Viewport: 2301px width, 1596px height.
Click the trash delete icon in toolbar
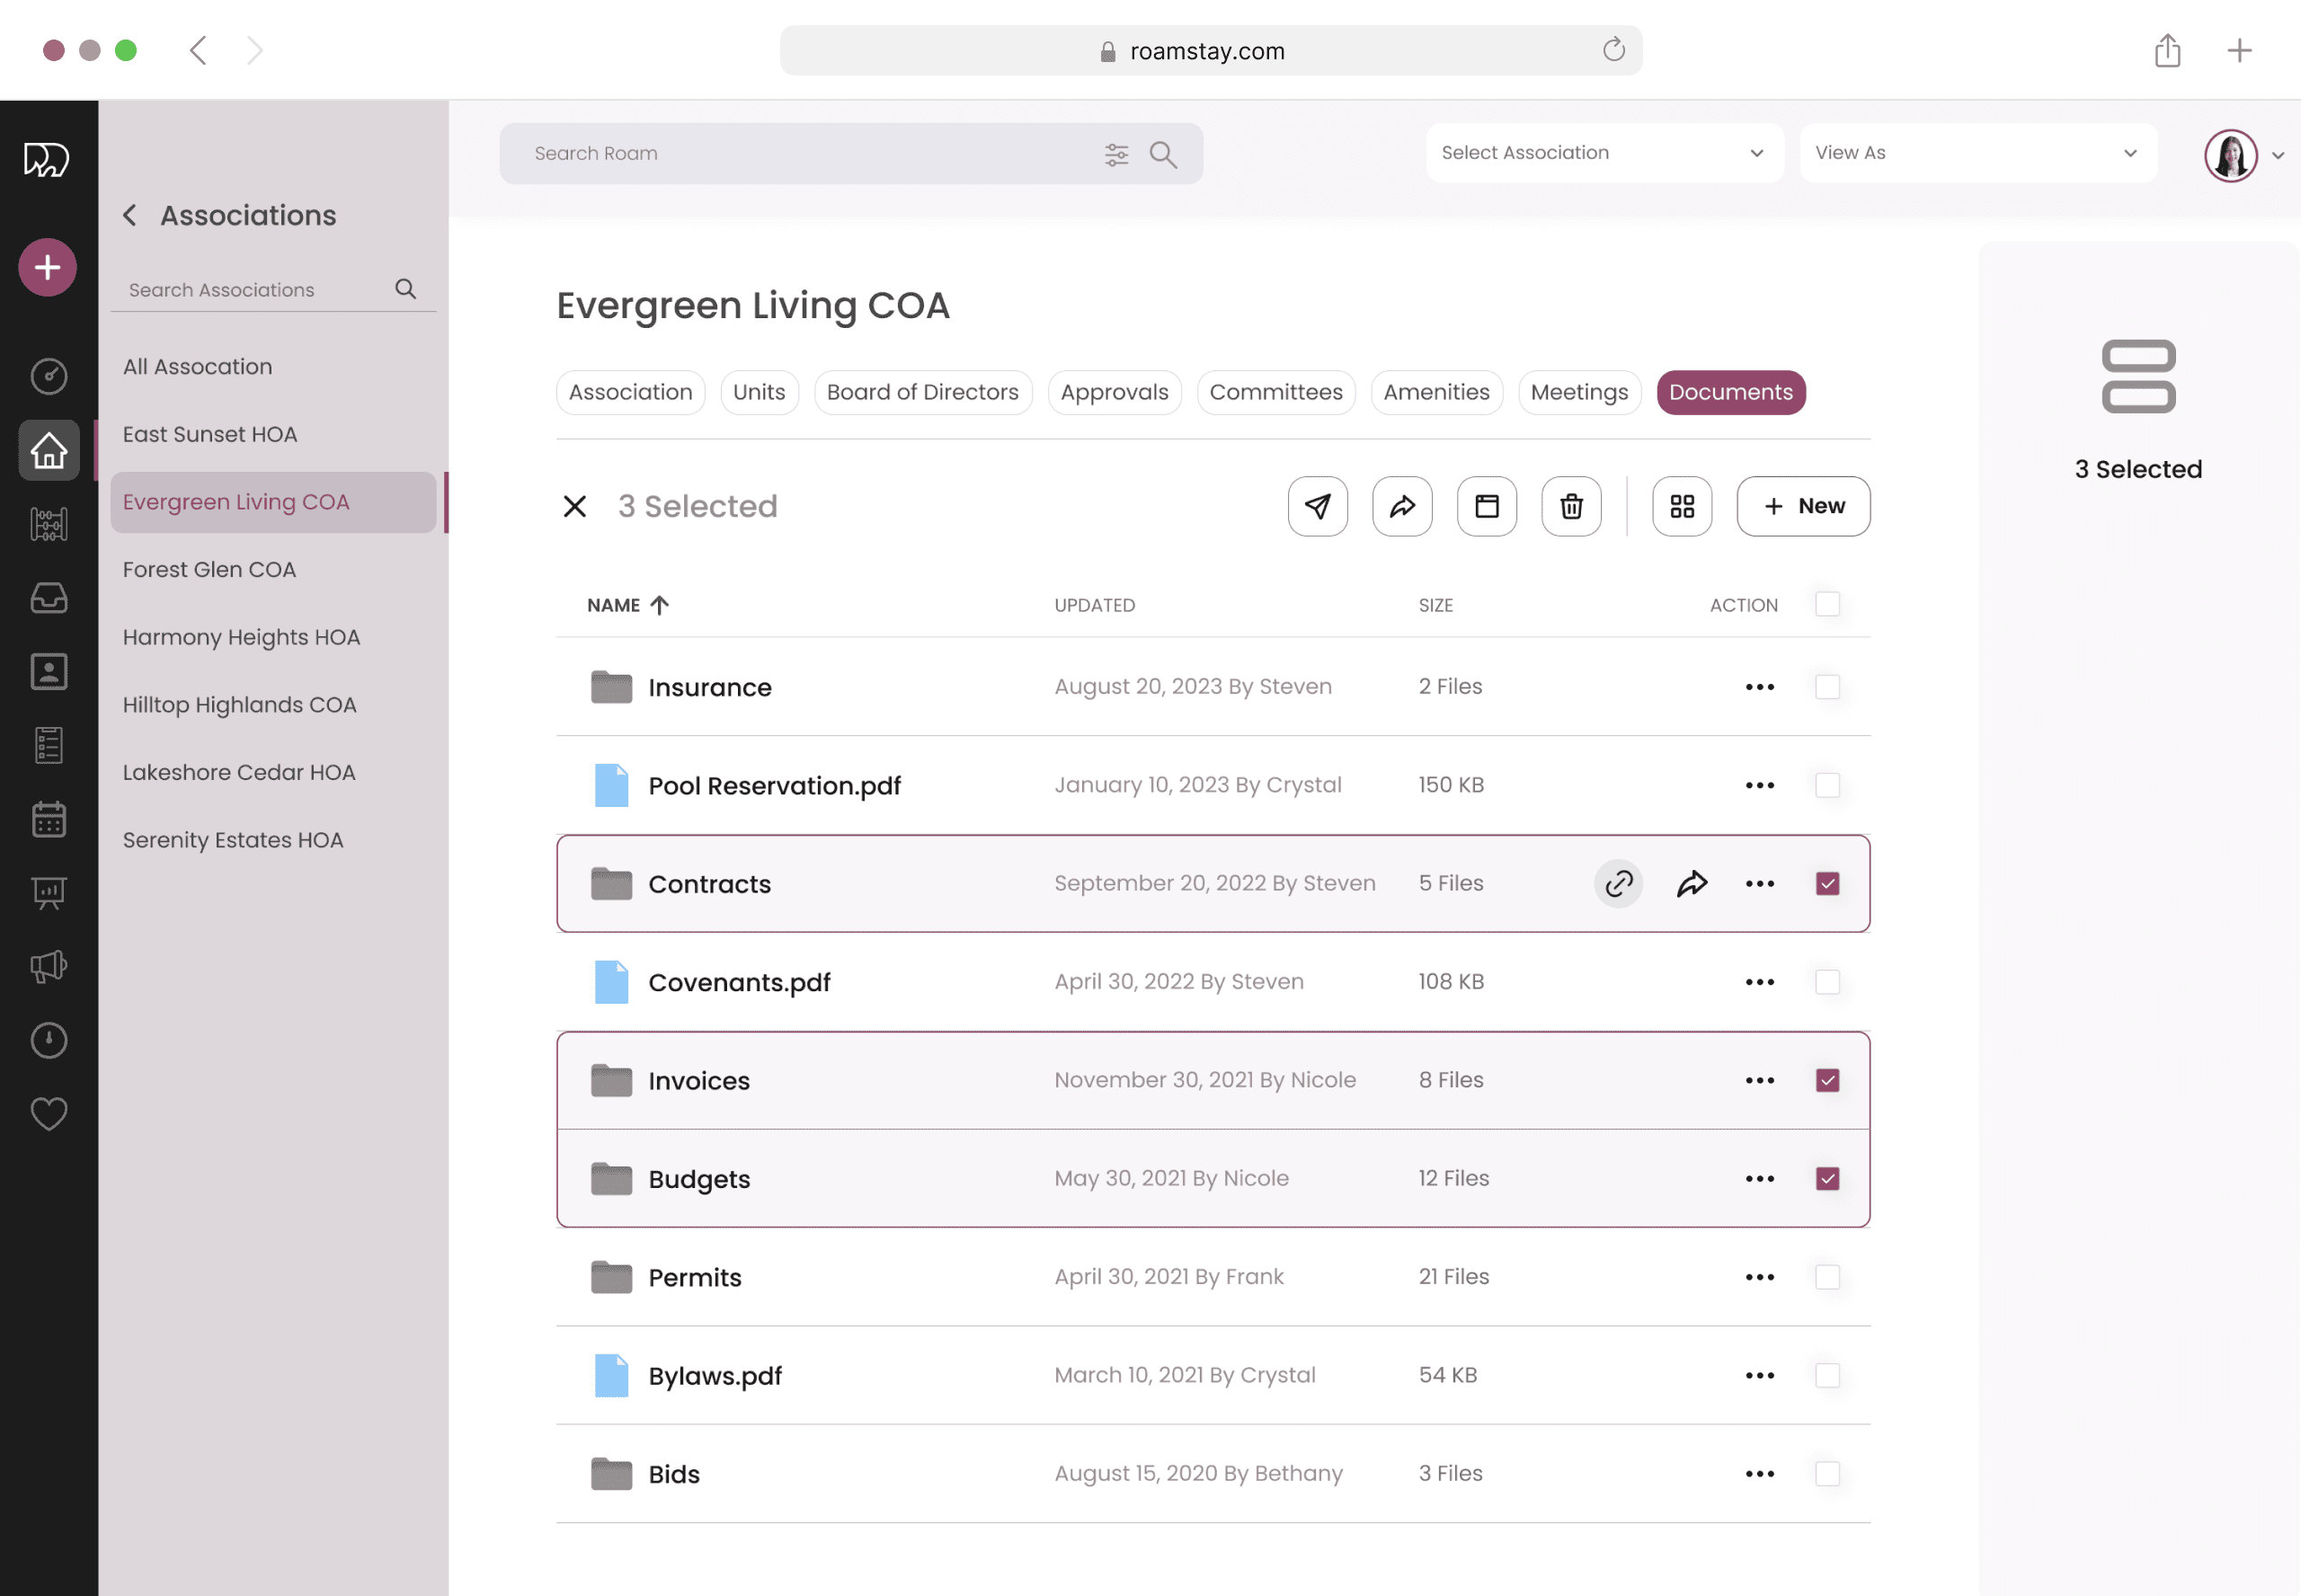click(1571, 506)
